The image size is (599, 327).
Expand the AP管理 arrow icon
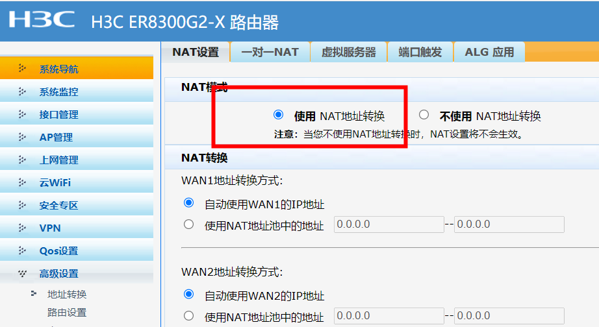22,137
